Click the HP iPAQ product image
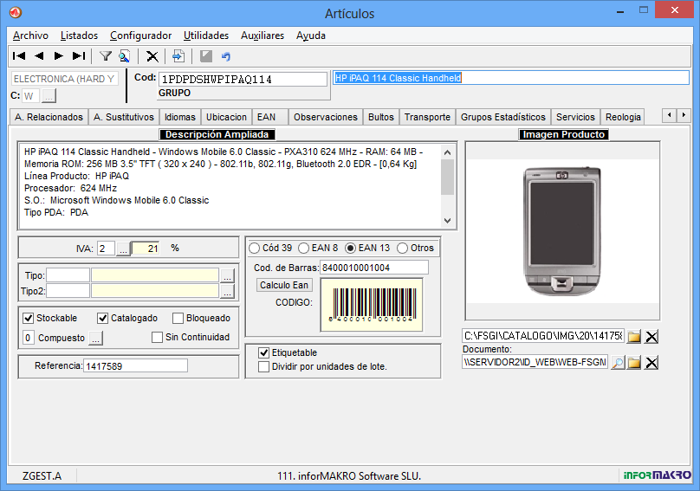The image size is (700, 491). [562, 230]
